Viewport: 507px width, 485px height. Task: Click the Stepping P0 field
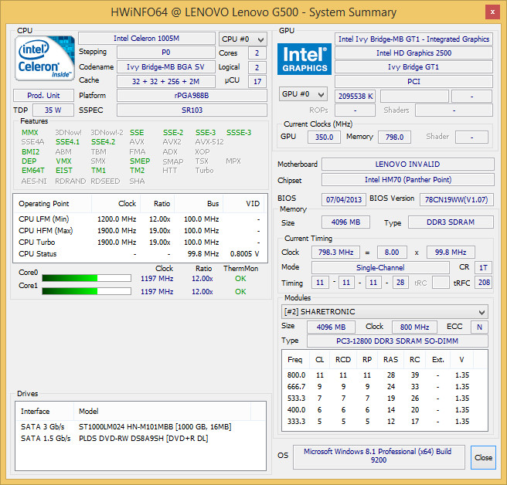click(x=166, y=52)
